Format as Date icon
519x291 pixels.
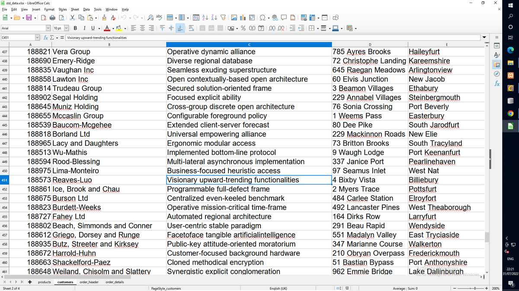pos(261,28)
